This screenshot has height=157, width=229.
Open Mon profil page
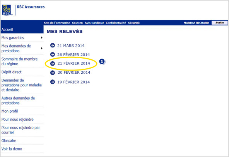pyautogui.click(x=10, y=111)
